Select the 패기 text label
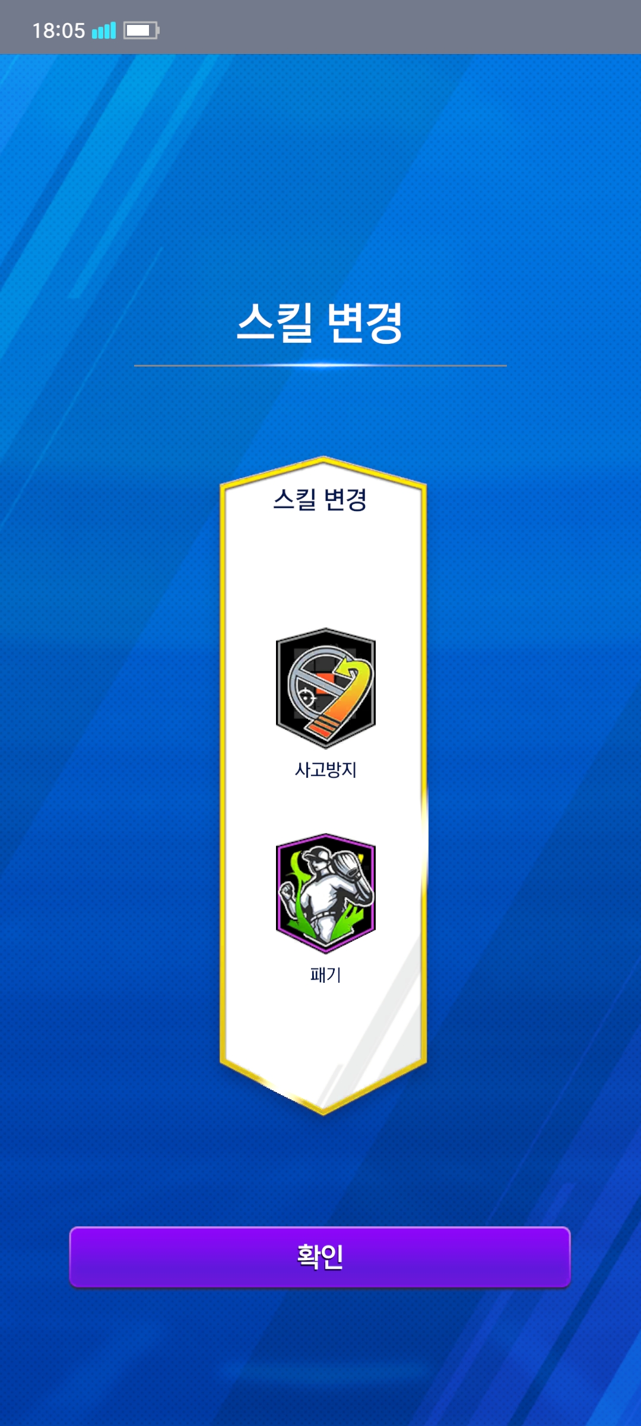The image size is (641, 1426). tap(326, 974)
